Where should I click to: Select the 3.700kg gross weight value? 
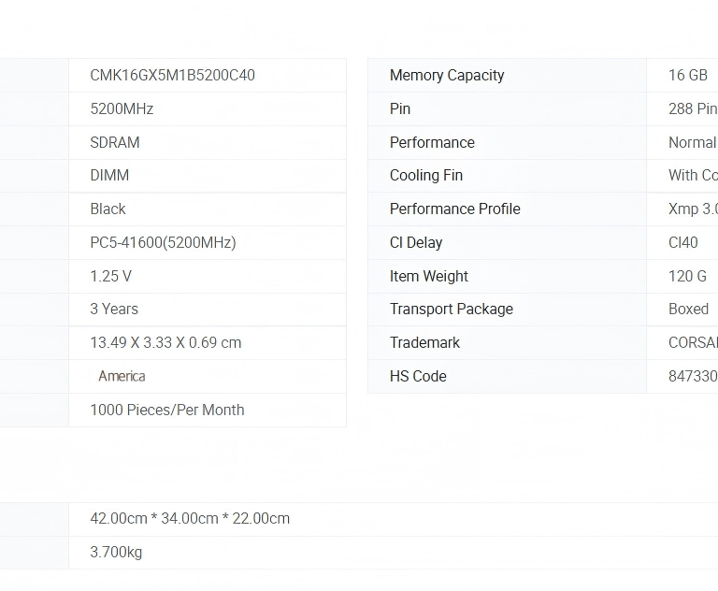click(116, 553)
